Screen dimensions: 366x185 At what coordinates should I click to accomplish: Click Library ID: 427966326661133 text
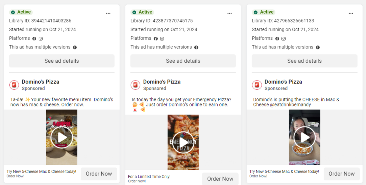click(283, 21)
